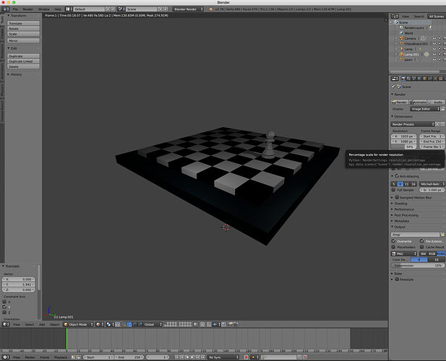Click the timeline play animation button

click(x=192, y=357)
